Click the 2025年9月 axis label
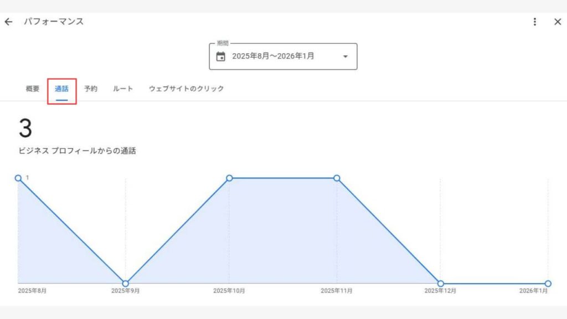The width and height of the screenshot is (567, 319). (x=126, y=291)
